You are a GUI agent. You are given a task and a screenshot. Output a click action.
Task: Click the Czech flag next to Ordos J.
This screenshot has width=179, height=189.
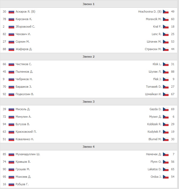point(166,177)
